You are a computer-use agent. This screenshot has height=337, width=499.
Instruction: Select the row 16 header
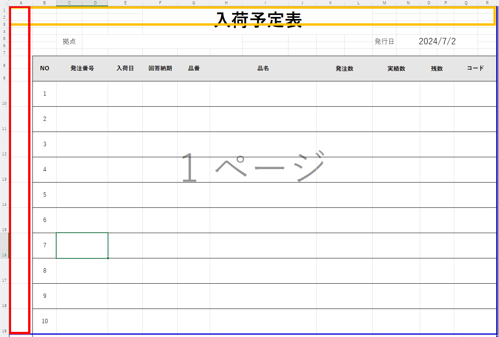point(4,245)
